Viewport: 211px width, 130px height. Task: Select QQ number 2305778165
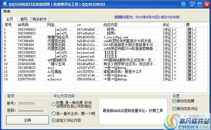point(27,79)
